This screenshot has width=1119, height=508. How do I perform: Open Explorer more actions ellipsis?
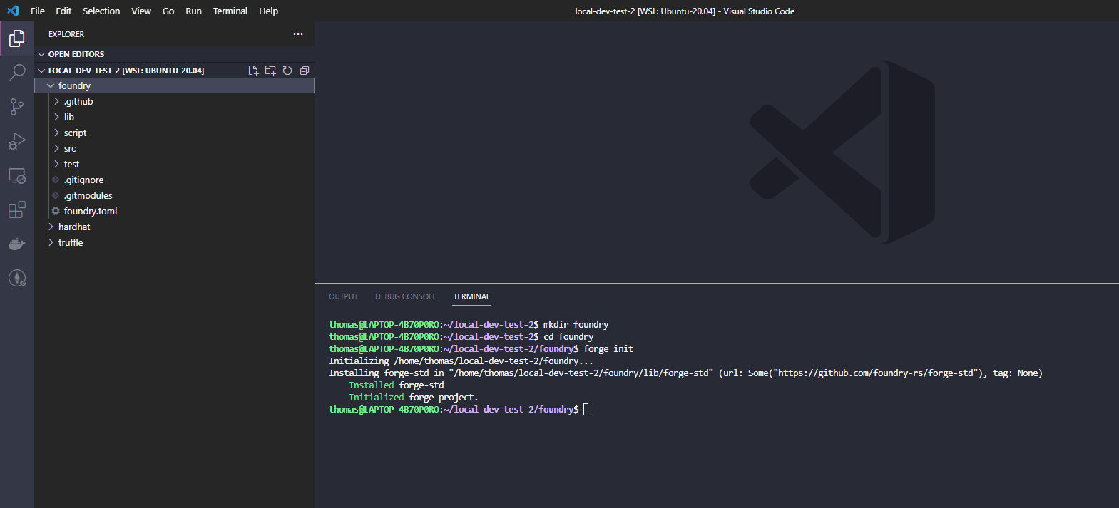(298, 34)
